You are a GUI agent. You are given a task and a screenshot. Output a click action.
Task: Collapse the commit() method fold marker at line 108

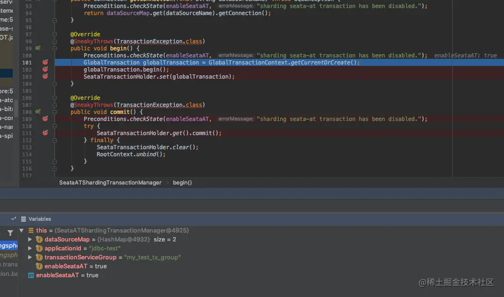[x=55, y=112]
